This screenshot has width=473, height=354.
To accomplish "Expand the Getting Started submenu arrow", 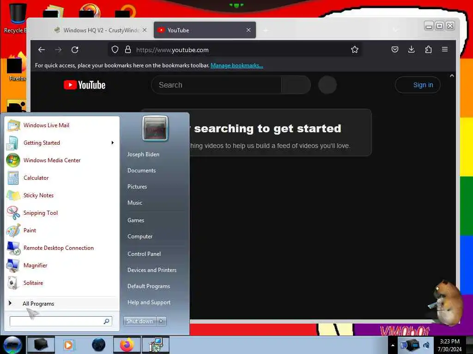I will tap(113, 143).
